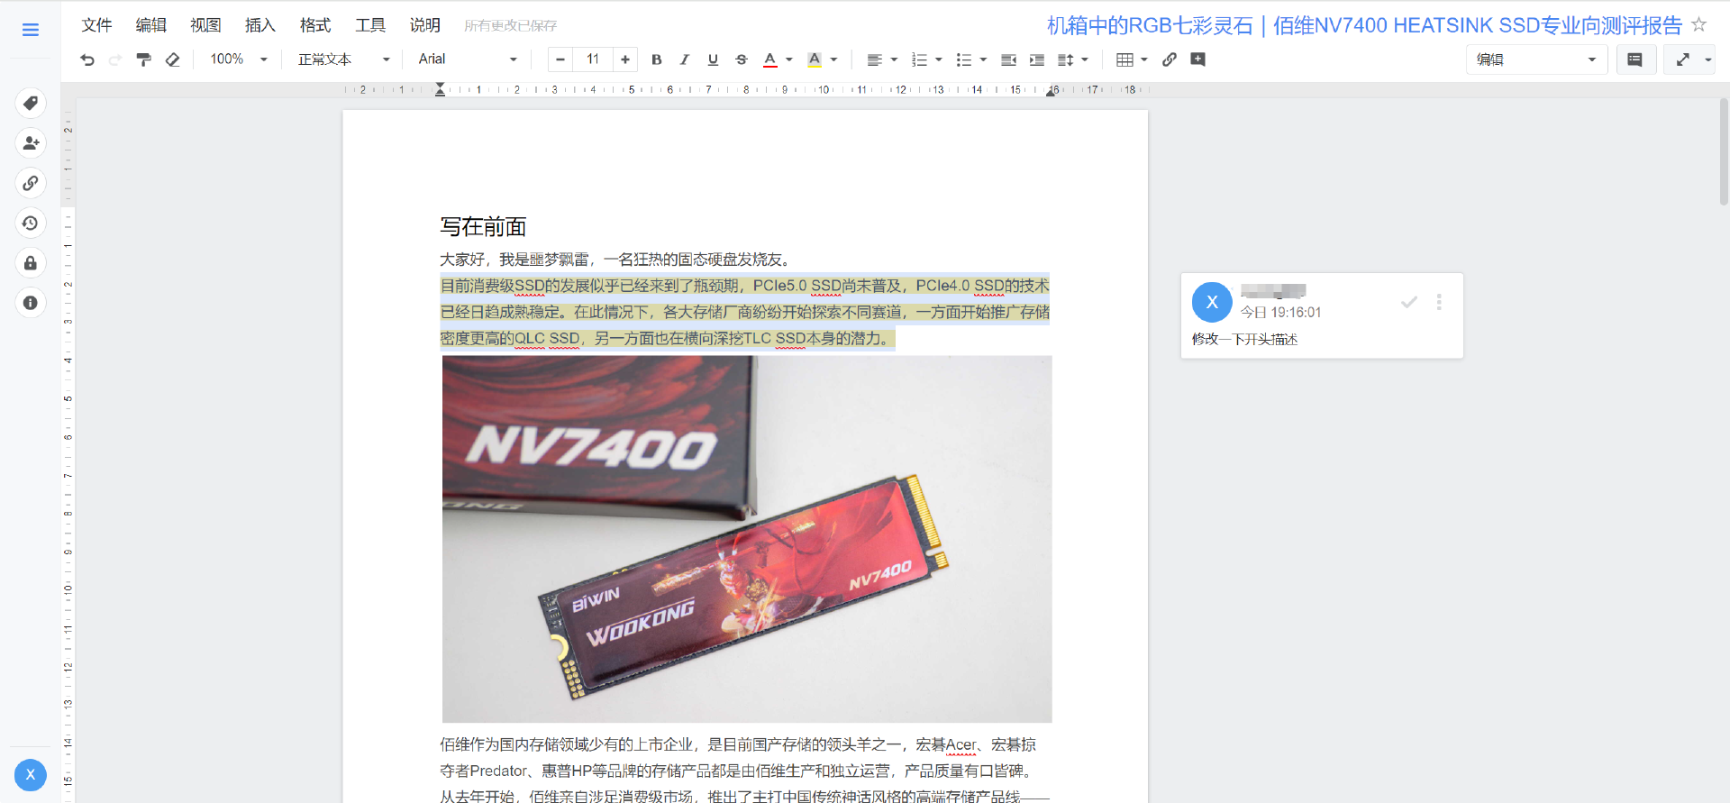This screenshot has height=803, width=1730.
Task: Star the document with star icon
Action: point(1698,24)
